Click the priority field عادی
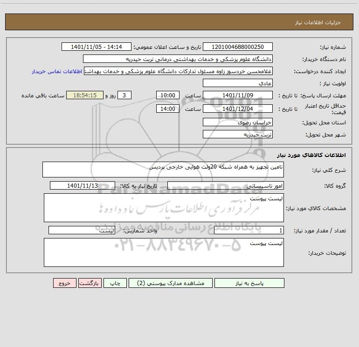Viewport: 359px width, 347px height. [238, 83]
